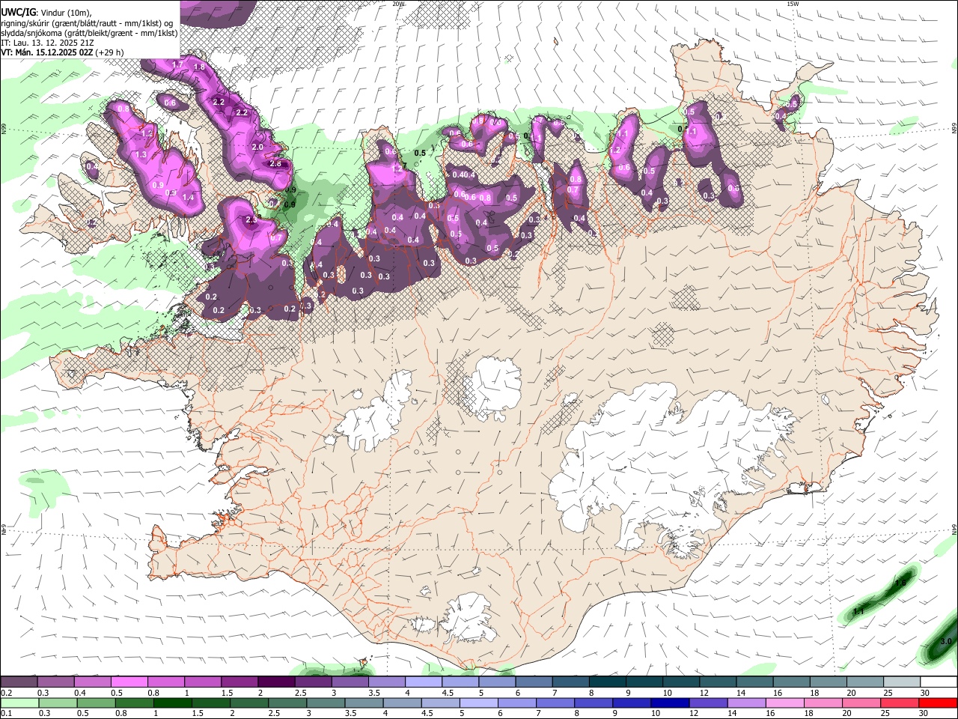
Task: Click the dull purple 0.2–0.3 legend swatch
Action: click(x=19, y=682)
